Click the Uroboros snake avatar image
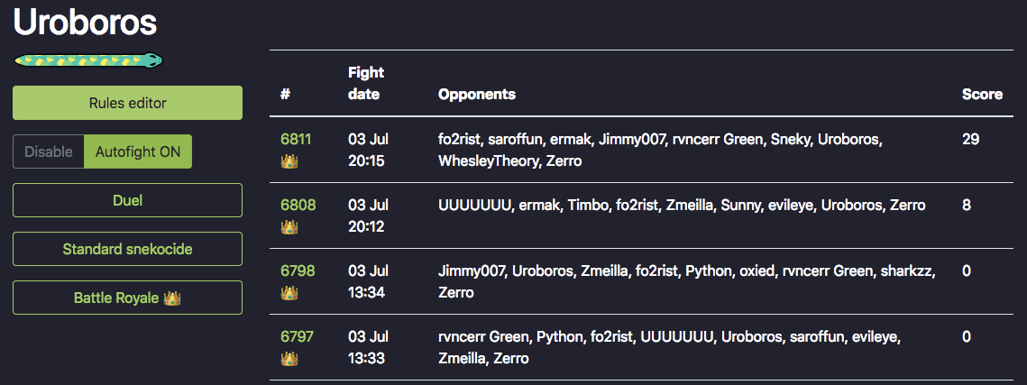 88,60
